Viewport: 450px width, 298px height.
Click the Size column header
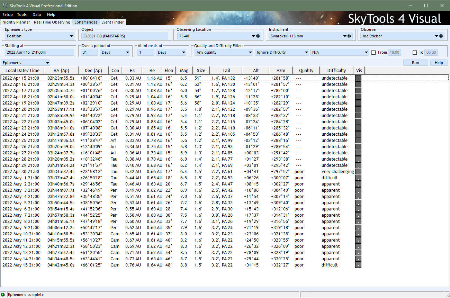201,70
